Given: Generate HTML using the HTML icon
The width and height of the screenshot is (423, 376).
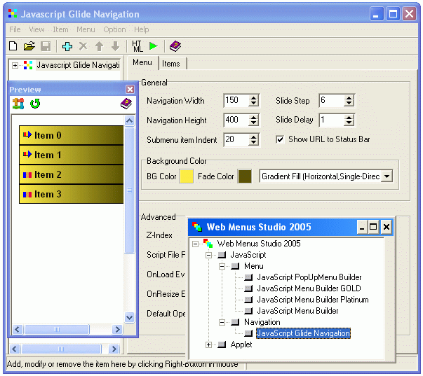Looking at the screenshot, I should (x=137, y=46).
